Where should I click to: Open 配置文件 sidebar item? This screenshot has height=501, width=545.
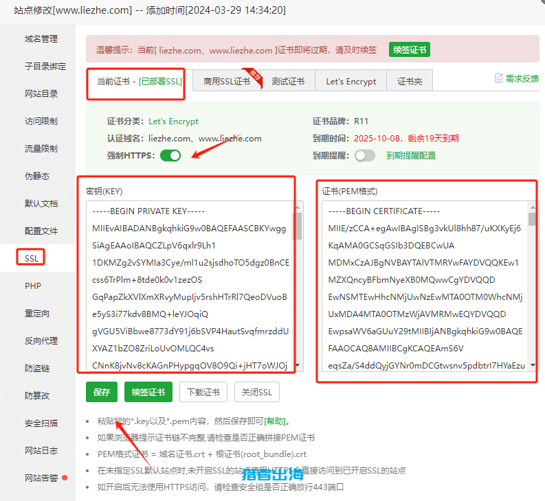41,231
